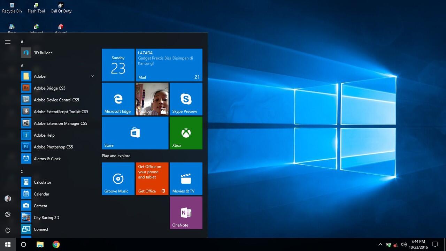
Task: Select the Flash Tool desktop shortcut
Action: 36,8
